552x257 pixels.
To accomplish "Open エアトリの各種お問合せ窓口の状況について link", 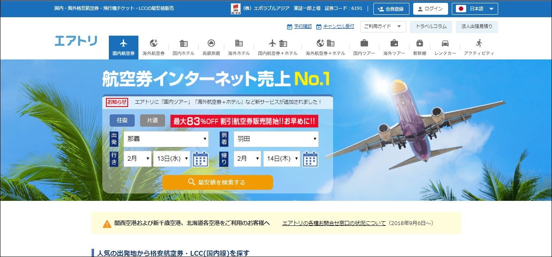I will (334, 223).
